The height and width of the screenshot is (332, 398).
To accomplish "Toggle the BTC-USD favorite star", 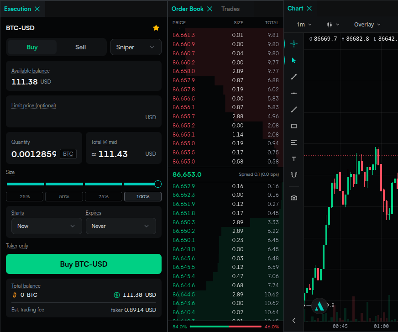I will (156, 28).
